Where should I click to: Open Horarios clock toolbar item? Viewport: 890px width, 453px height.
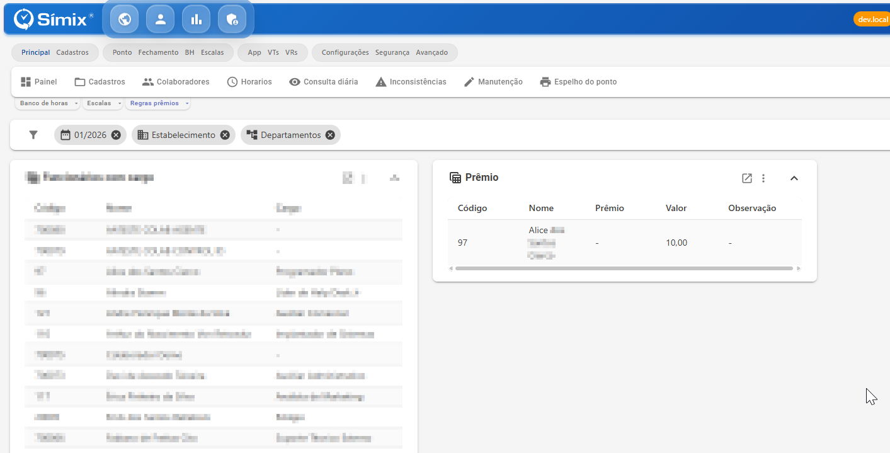tap(249, 82)
